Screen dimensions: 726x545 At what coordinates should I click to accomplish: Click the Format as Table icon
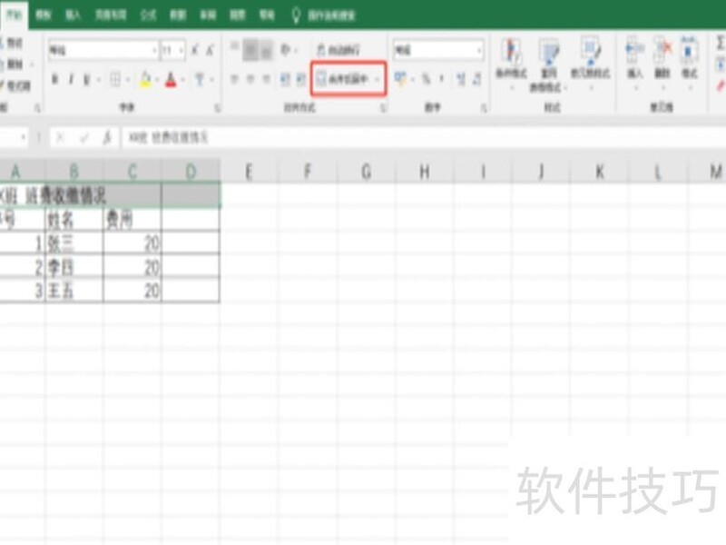click(547, 54)
